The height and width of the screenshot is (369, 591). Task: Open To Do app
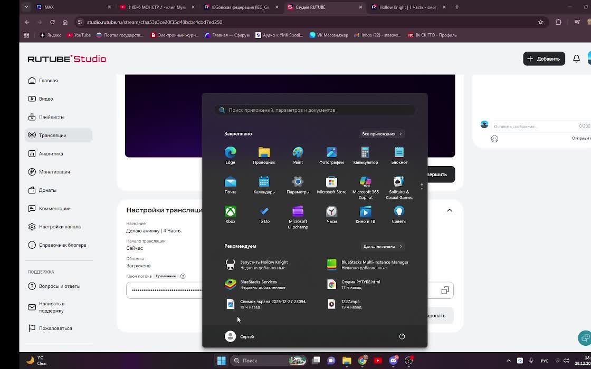pos(264,215)
